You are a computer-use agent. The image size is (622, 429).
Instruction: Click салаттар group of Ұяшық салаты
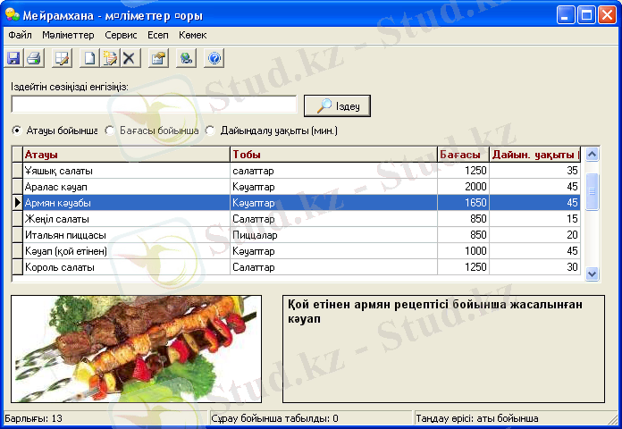click(x=333, y=171)
